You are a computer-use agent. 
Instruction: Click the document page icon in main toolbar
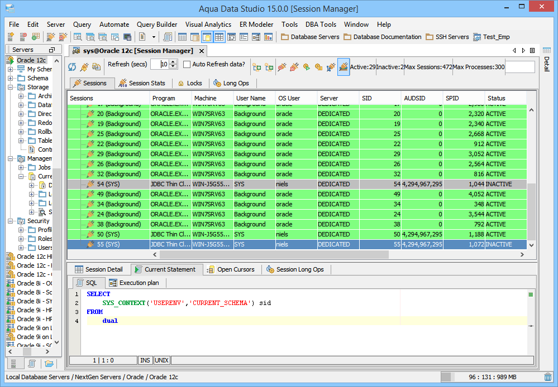click(142, 37)
